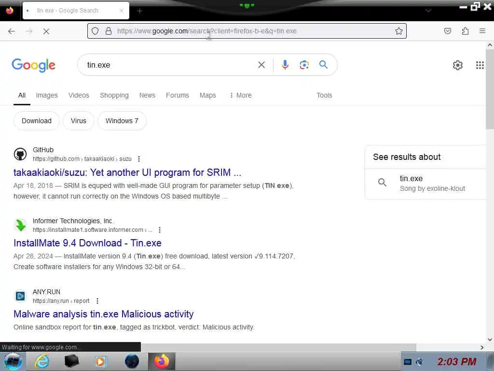Image resolution: width=494 pixels, height=371 pixels.
Task: Switch to the Videos tab
Action: coord(79,95)
